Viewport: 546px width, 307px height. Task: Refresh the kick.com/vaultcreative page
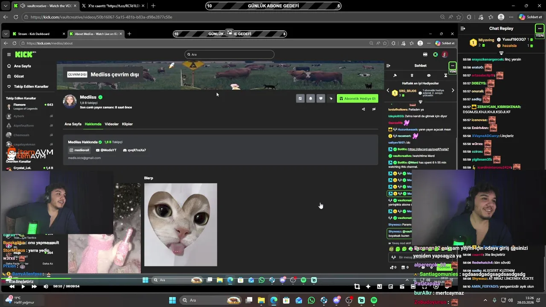tap(16, 17)
